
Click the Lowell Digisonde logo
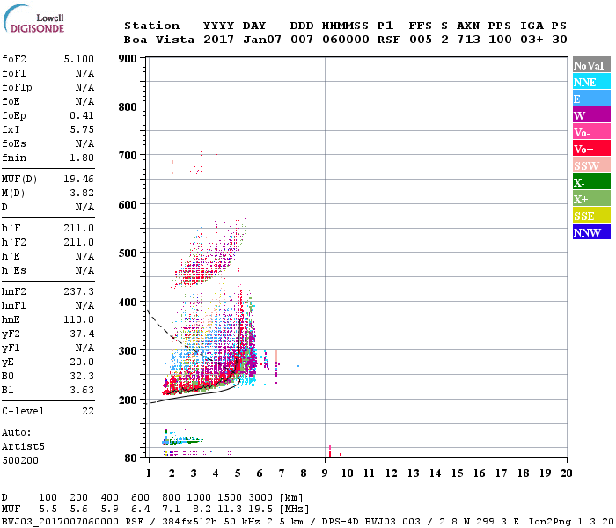pyautogui.click(x=33, y=19)
